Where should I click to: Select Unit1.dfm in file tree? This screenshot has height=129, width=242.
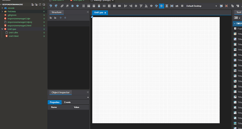[13, 32]
